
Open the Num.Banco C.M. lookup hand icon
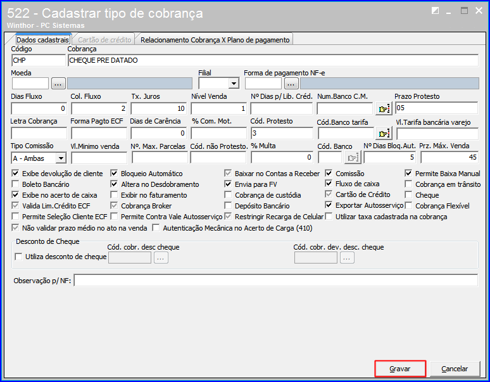pos(384,108)
